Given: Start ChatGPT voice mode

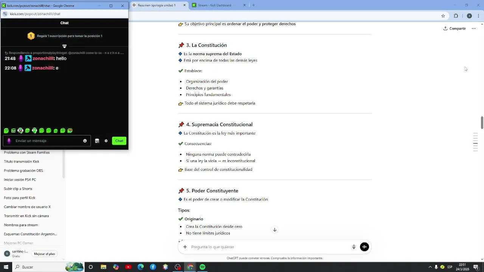Looking at the screenshot, I should click(365, 247).
